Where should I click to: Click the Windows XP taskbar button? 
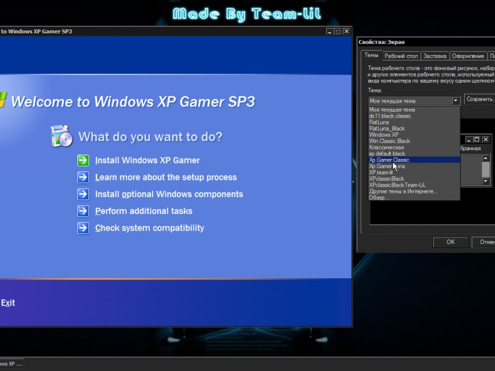tap(12, 364)
